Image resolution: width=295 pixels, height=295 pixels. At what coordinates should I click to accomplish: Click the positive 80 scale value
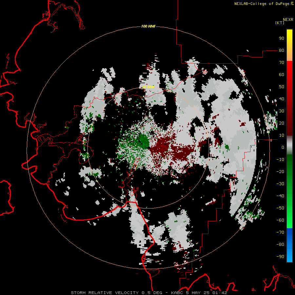282,50
